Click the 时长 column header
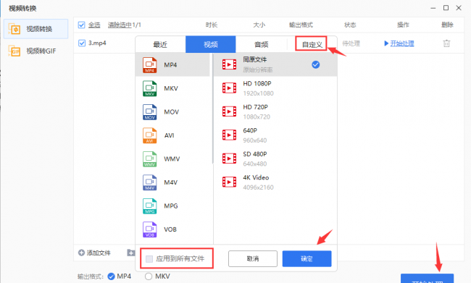The width and height of the screenshot is (471, 283). click(x=212, y=25)
